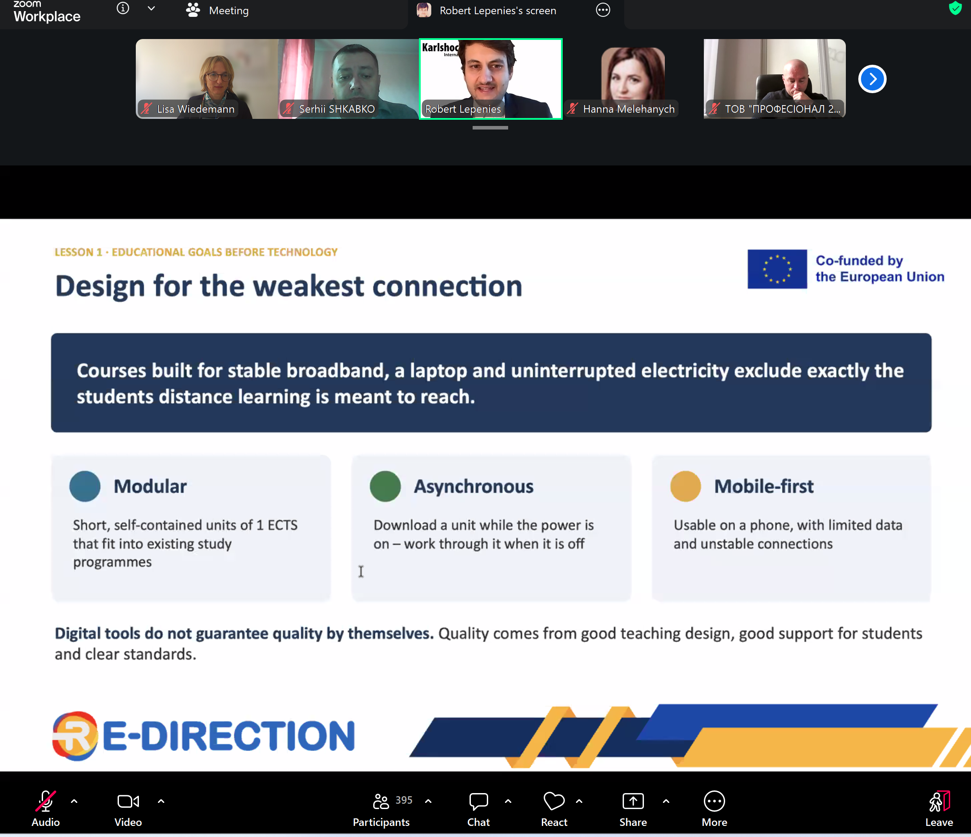The image size is (971, 837).
Task: Open React heart reactions
Action: click(x=554, y=809)
